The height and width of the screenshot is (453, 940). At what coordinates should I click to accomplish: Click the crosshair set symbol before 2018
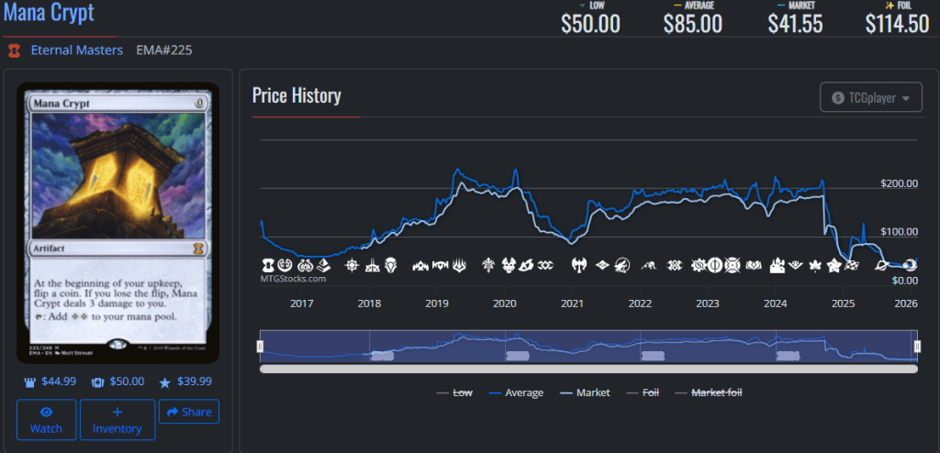(351, 266)
